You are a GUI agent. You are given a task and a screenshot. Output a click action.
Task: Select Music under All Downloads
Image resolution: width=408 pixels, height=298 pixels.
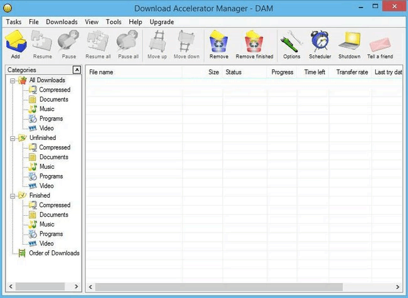pos(41,109)
